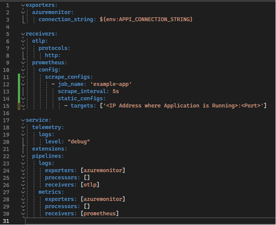Image resolution: width=276 pixels, height=225 pixels.
Task: Click the 'prometheus:' key on line 9
Action: tap(49, 63)
